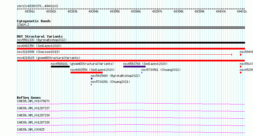Click the red nsv6492554 variant bar
The image size is (253, 136).
tap(86, 73)
